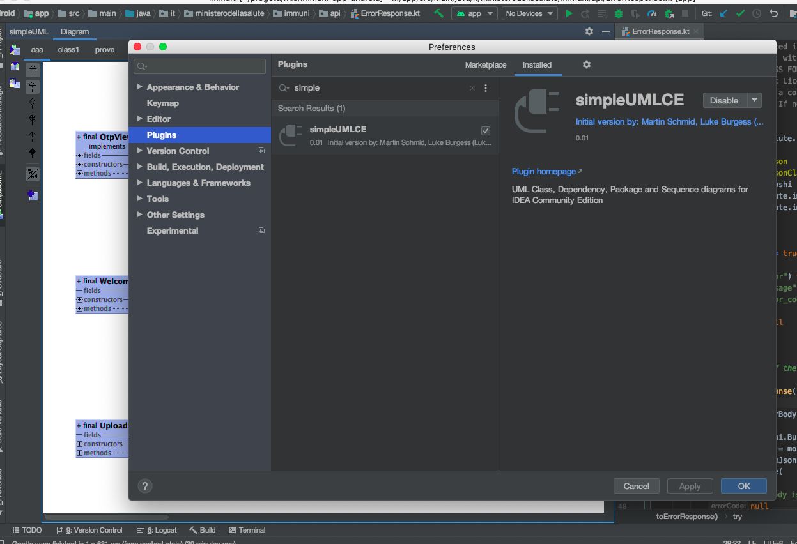Click the hammer Make Project icon
797x544 pixels.
point(438,13)
